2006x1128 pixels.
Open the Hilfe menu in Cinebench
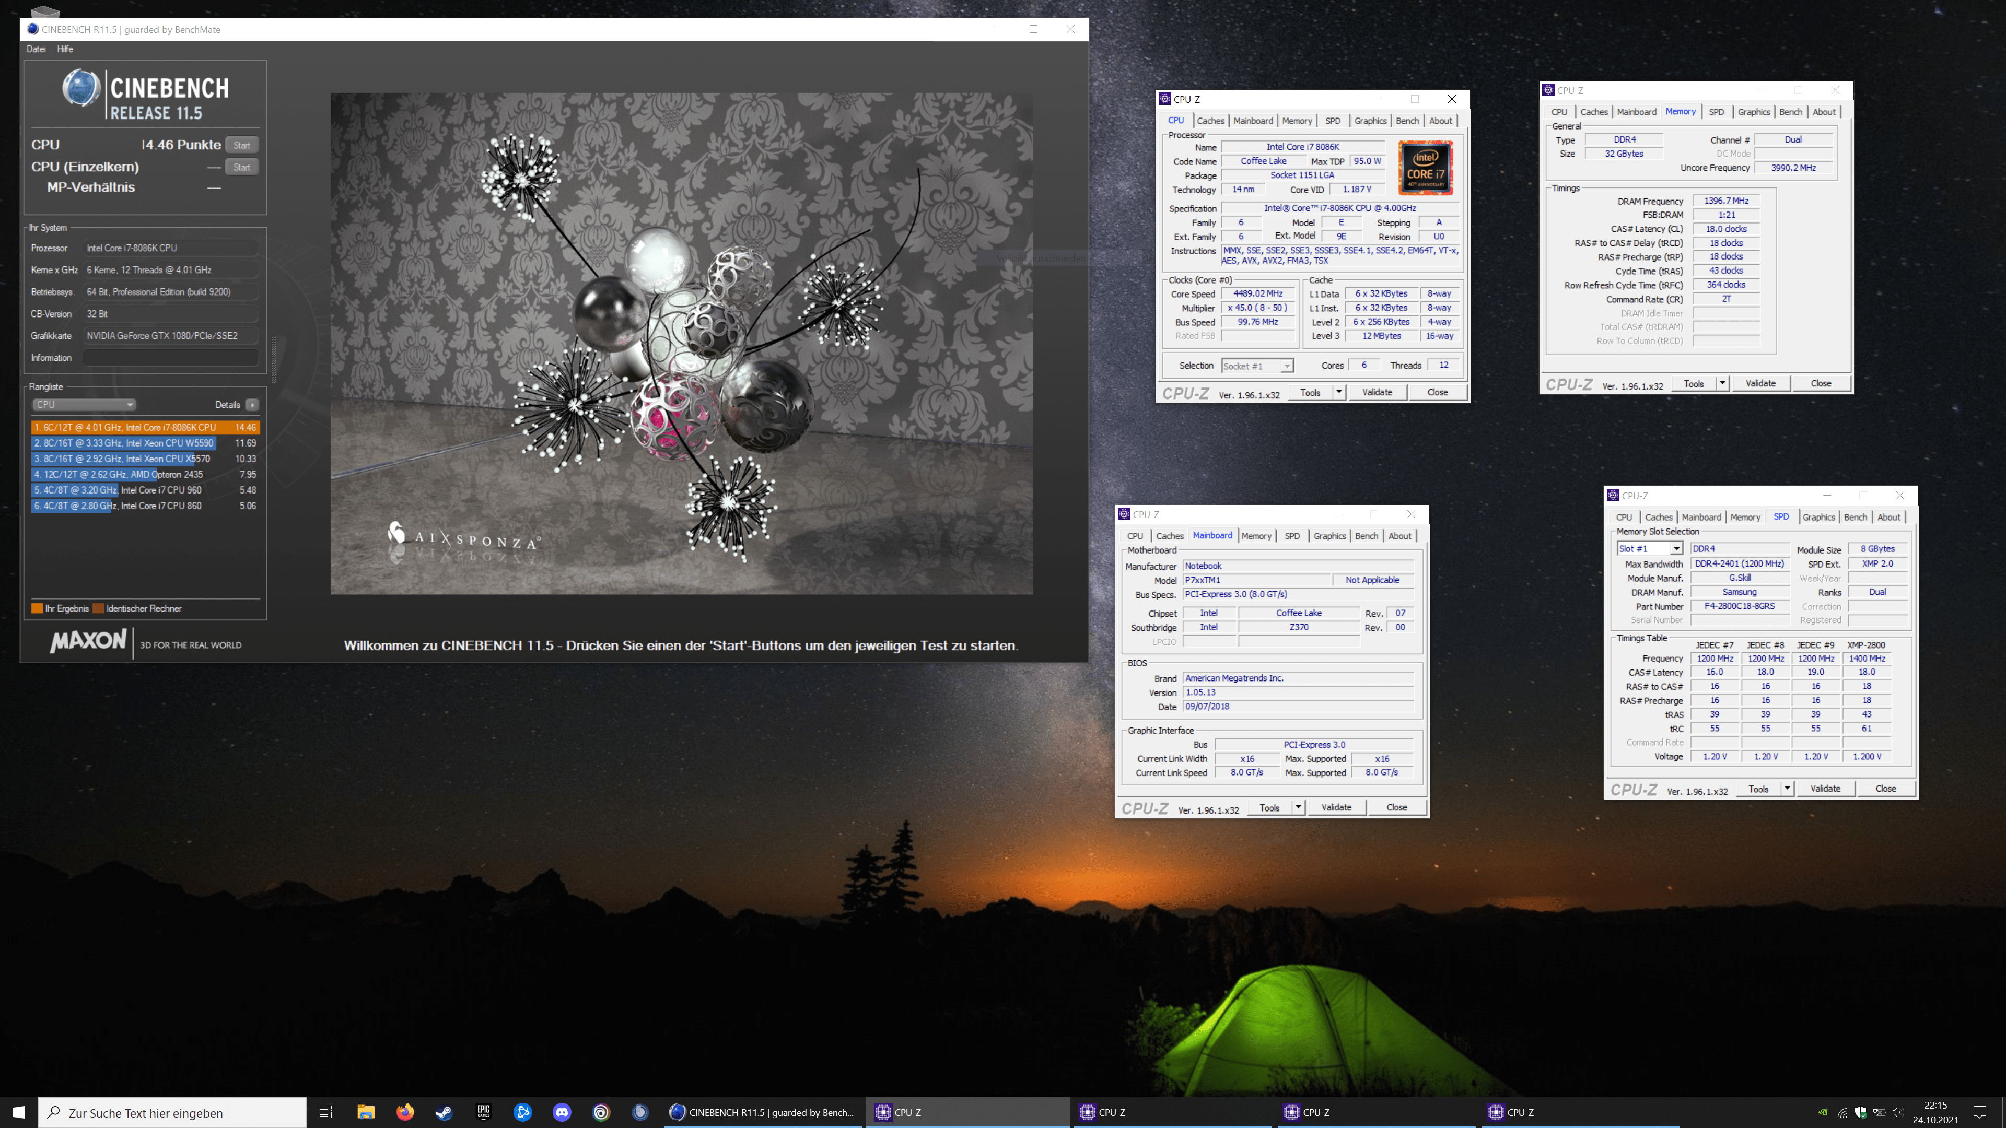point(65,49)
